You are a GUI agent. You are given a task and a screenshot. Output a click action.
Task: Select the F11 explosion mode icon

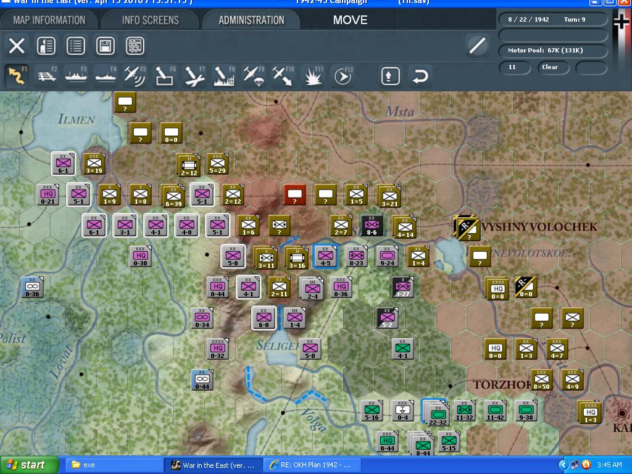pyautogui.click(x=313, y=76)
